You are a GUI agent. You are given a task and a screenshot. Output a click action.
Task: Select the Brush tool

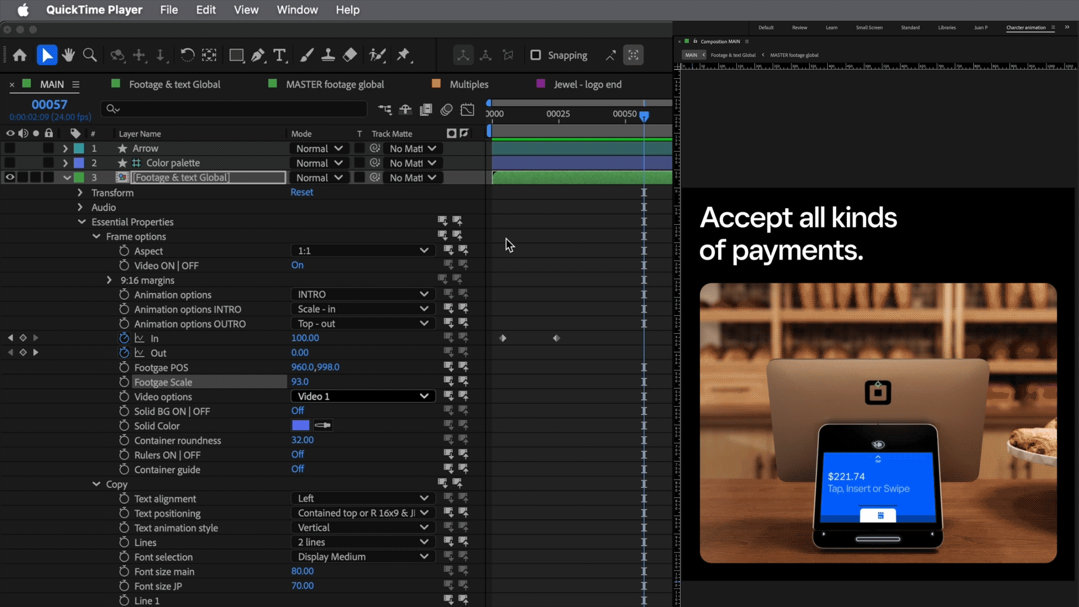[x=307, y=55]
